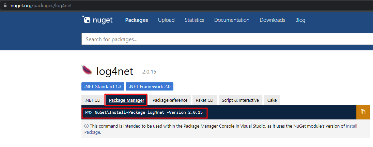
Task: Click the Install-Package log4net command text
Action: point(144,112)
